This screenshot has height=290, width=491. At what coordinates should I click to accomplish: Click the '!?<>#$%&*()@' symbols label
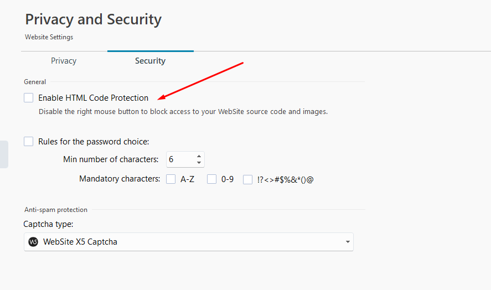tap(285, 179)
